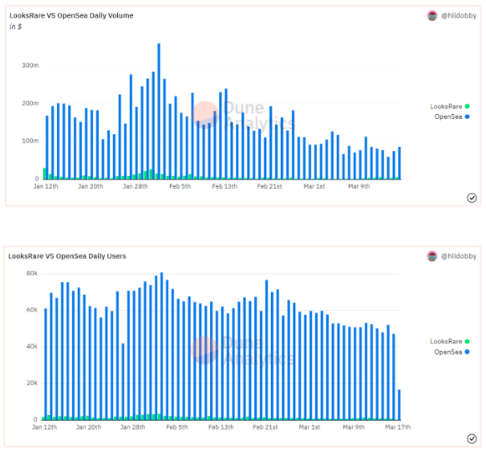486x452 pixels.
Task: Click hildobby's avatar on the Daily Volume chart
Action: click(x=432, y=15)
